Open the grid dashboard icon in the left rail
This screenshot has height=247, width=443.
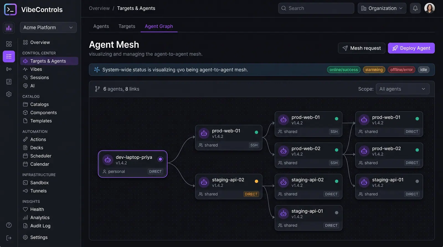(9, 44)
